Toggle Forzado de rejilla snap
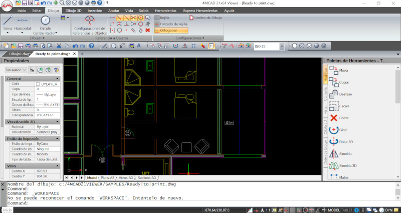Image resolution: width=401 pixels, height=213 pixels. pyautogui.click(x=171, y=24)
